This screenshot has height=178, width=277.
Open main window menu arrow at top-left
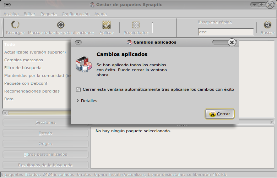[x=7, y=5]
